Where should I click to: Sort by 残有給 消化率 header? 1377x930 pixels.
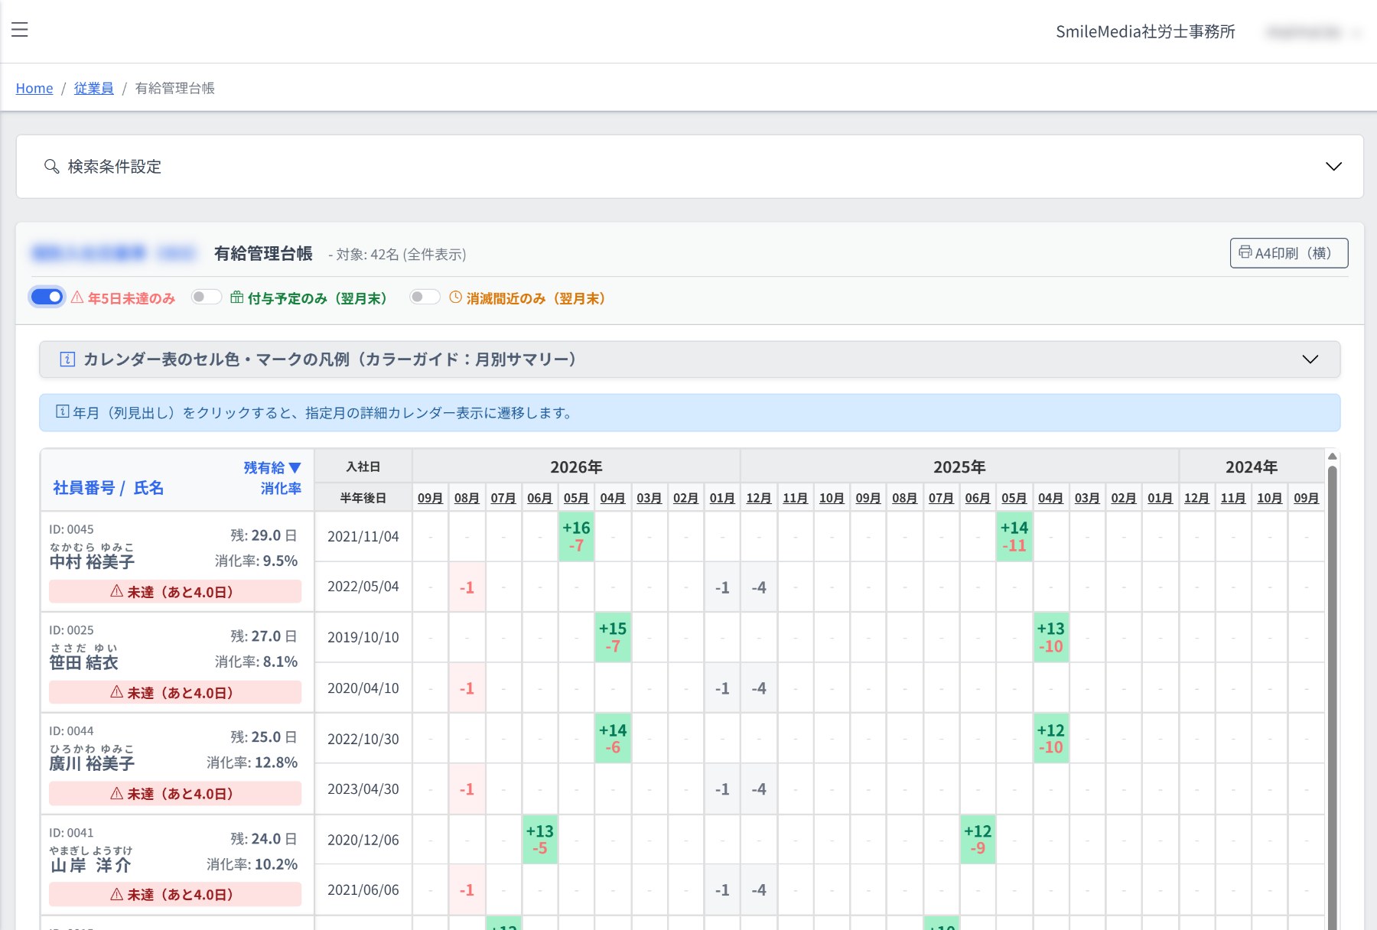pyautogui.click(x=273, y=477)
